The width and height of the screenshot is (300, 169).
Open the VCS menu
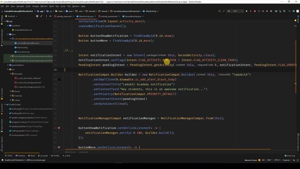[69, 6]
